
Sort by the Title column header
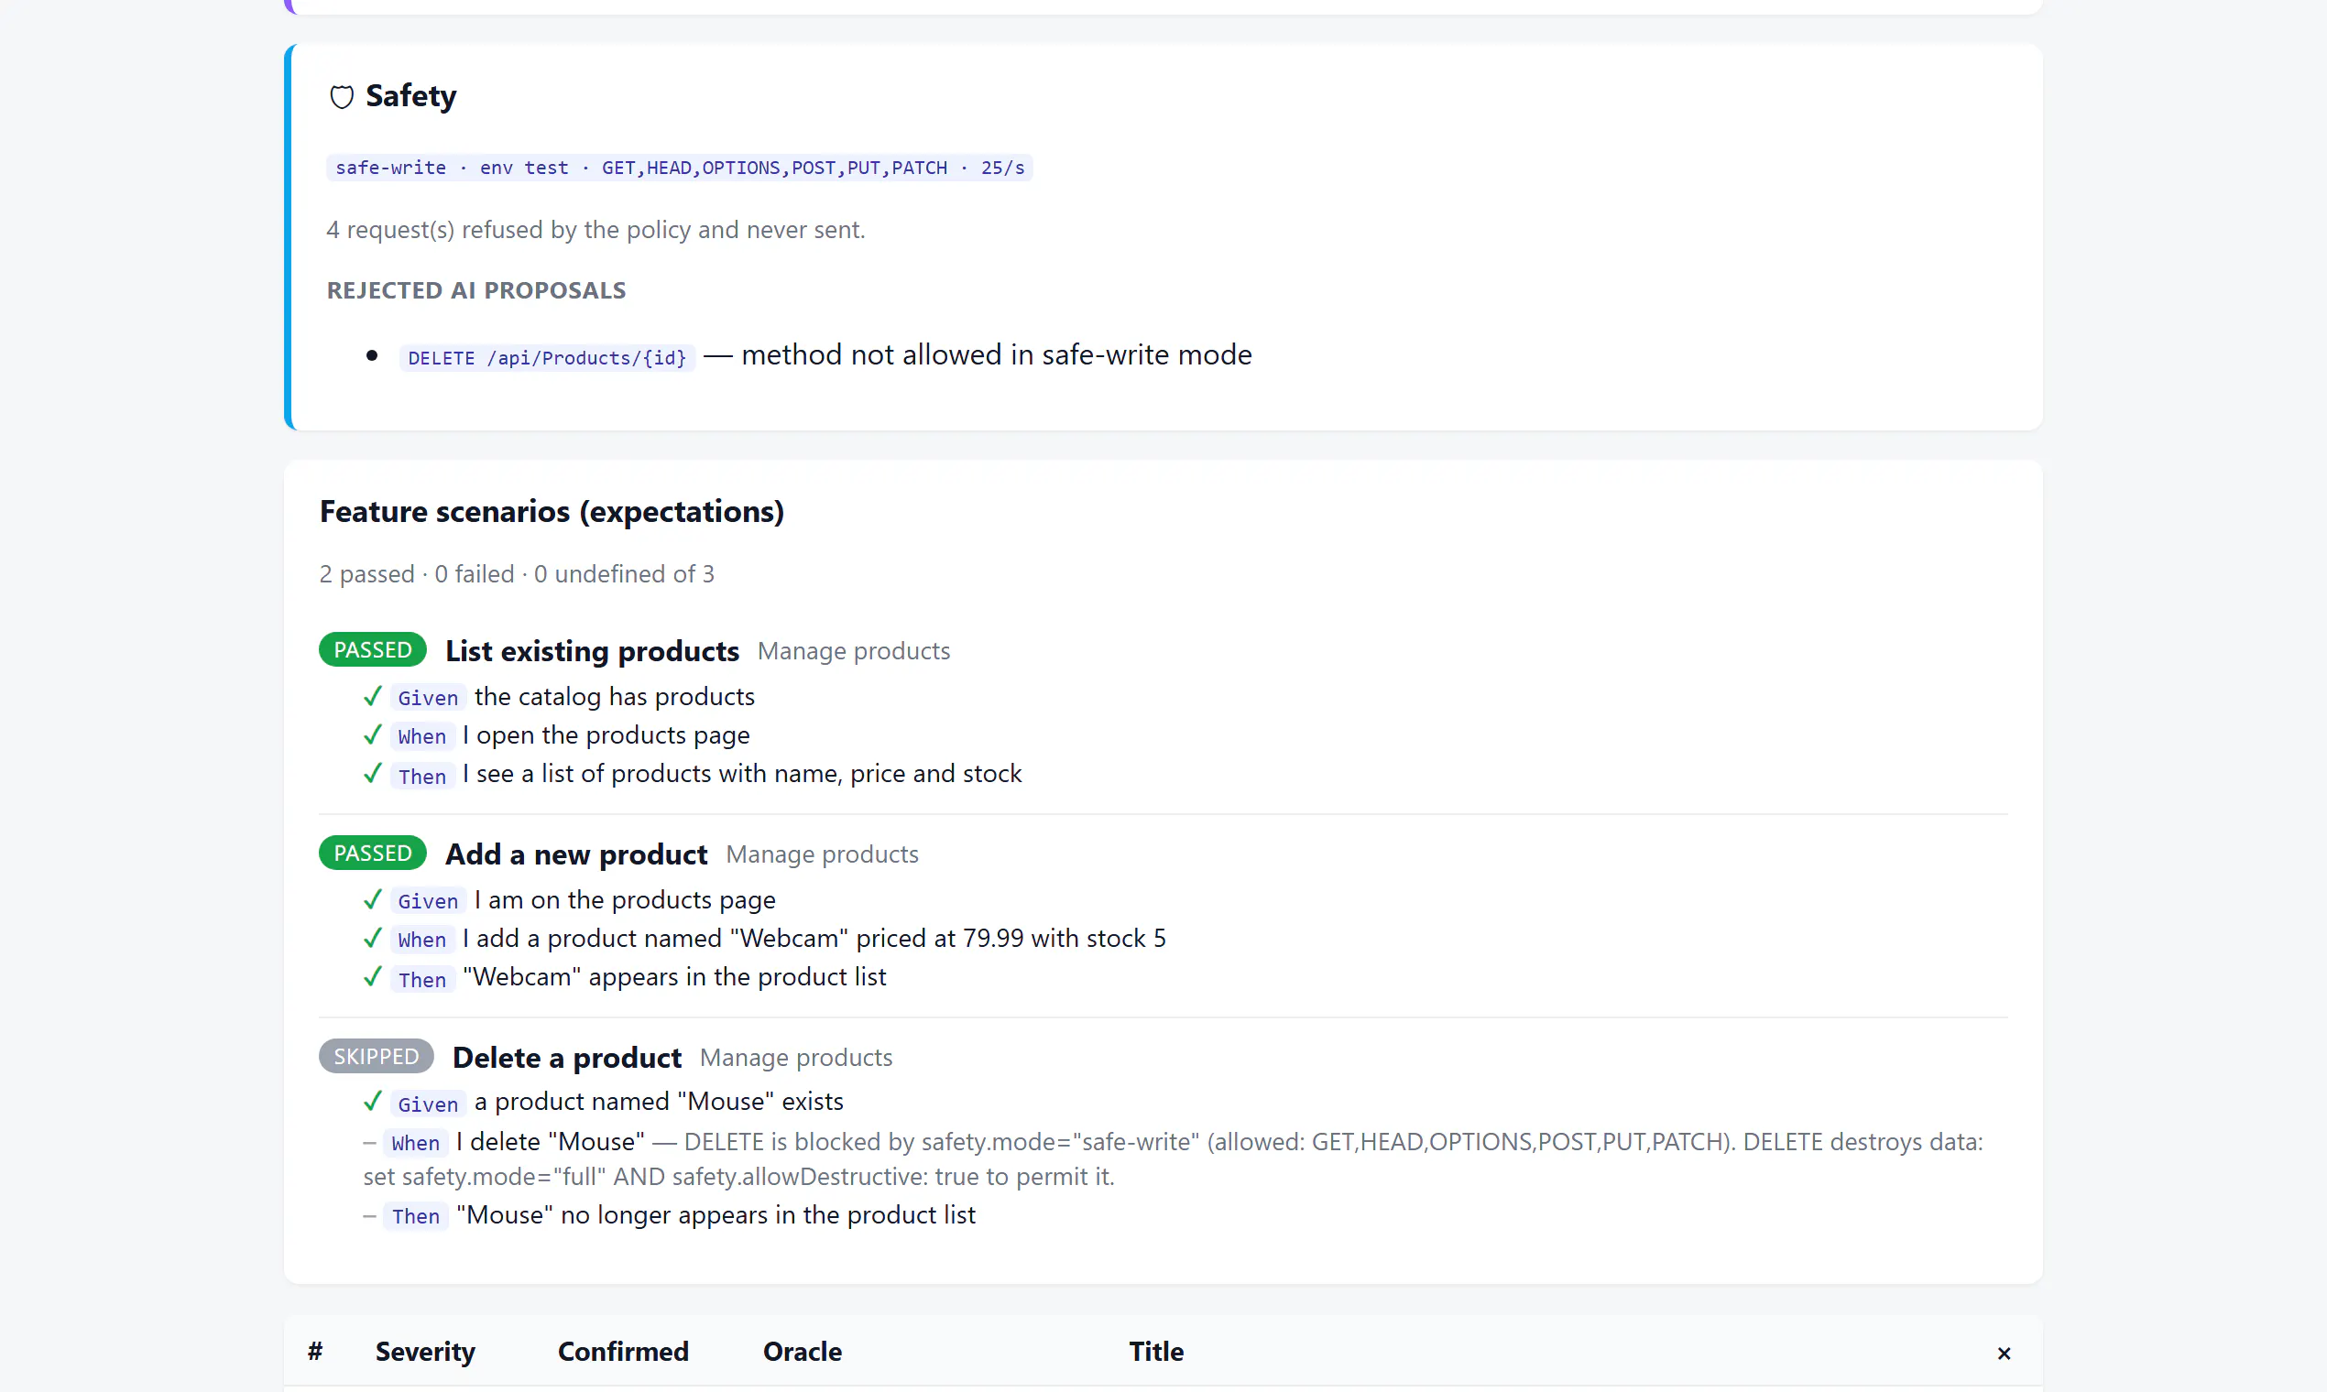1156,1352
